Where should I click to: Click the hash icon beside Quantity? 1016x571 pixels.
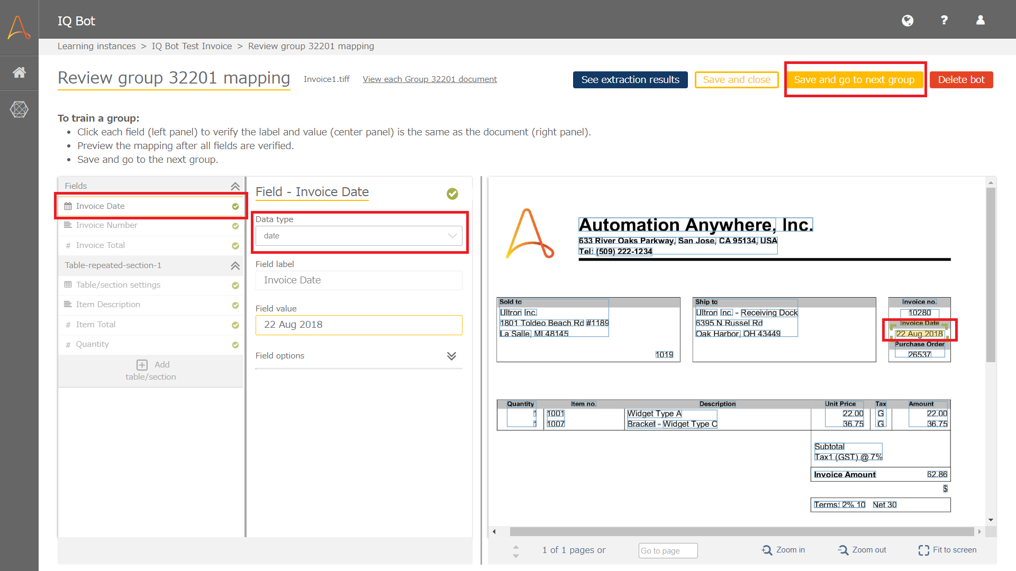pyautogui.click(x=68, y=344)
